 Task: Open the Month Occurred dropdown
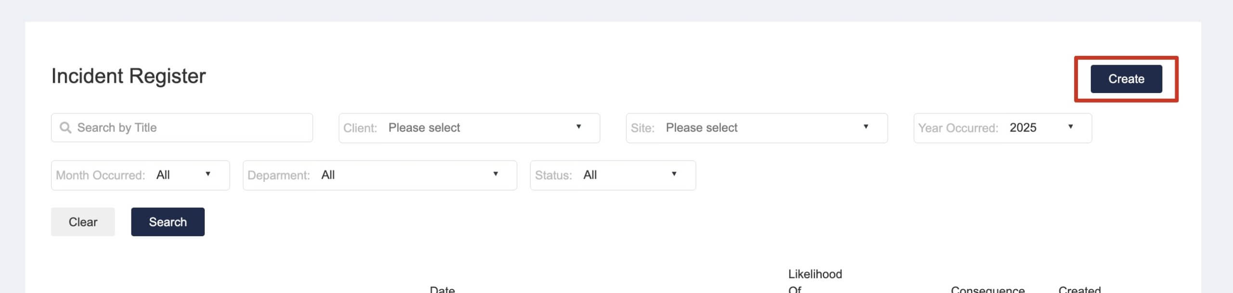(140, 175)
